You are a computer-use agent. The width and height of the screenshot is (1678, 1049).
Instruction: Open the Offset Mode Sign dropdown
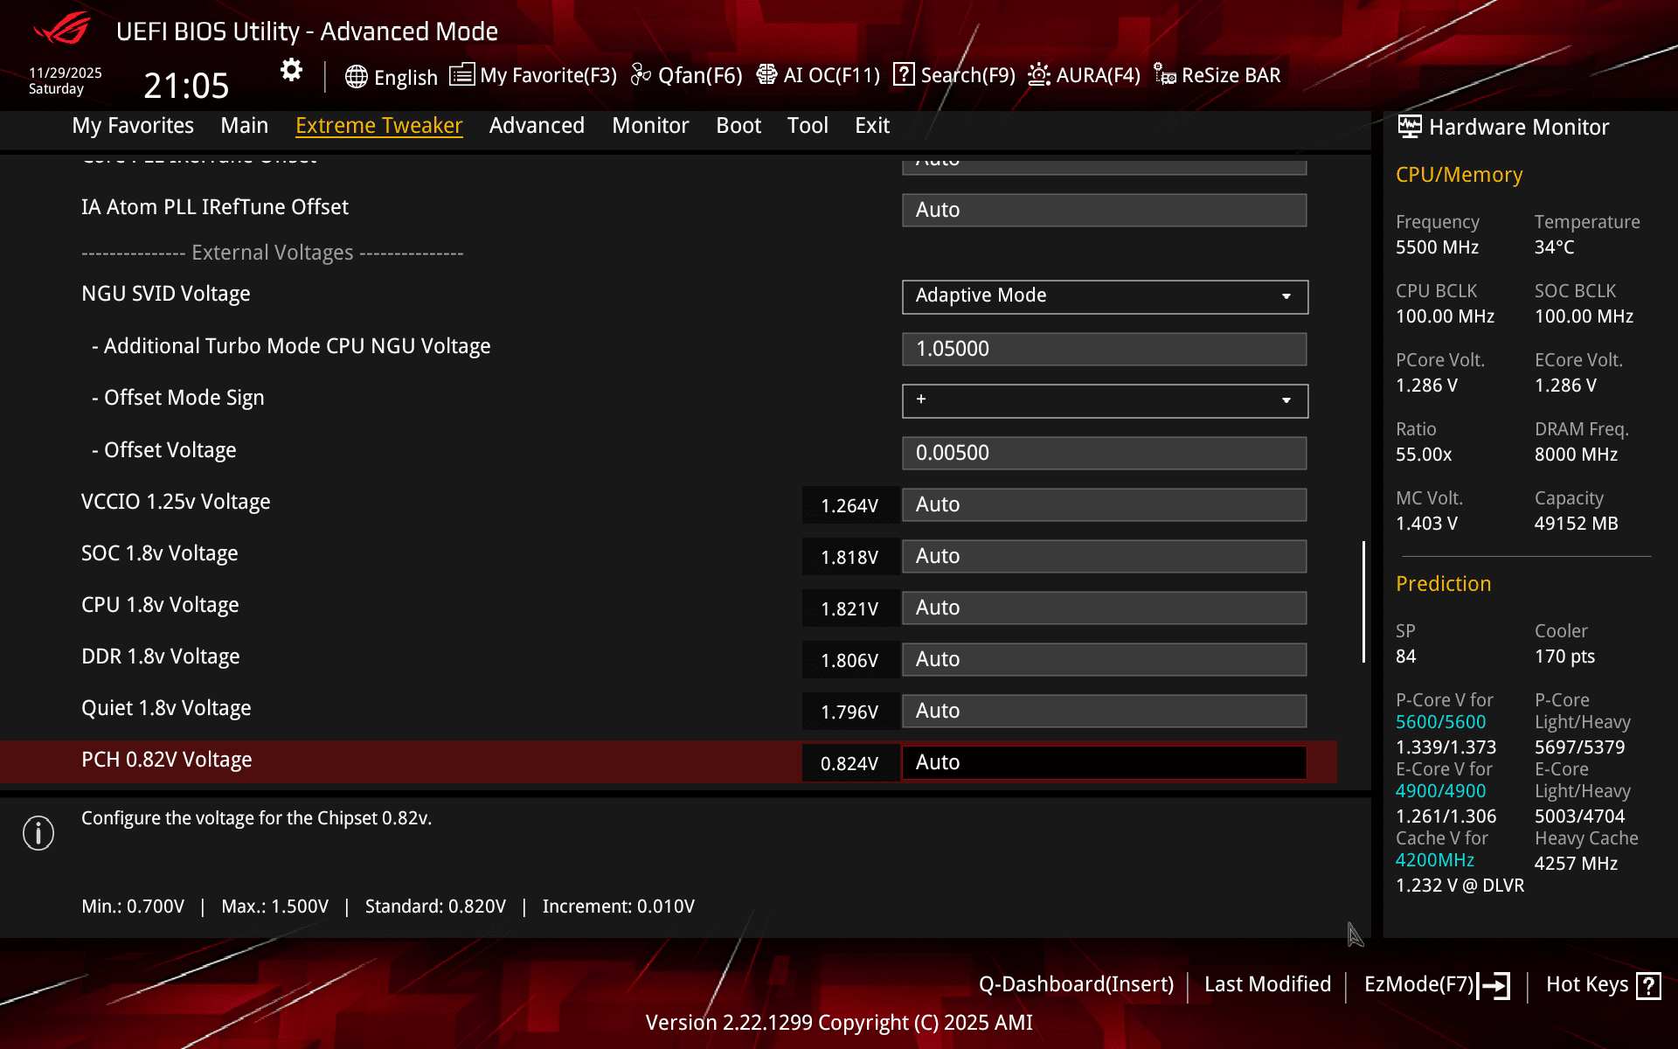click(x=1104, y=400)
